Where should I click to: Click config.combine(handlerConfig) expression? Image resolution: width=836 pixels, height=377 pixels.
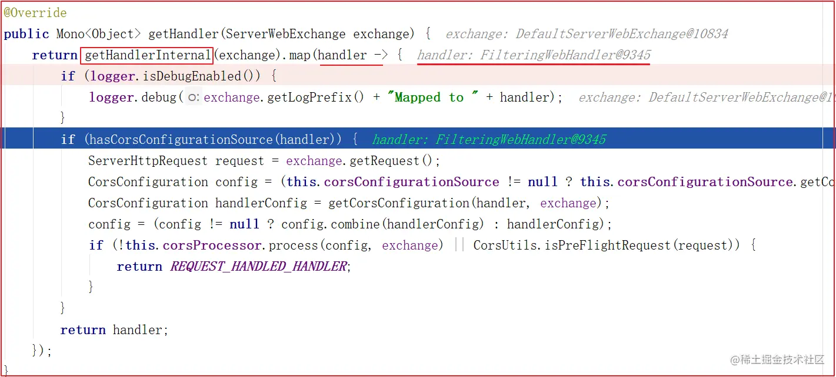(382, 224)
